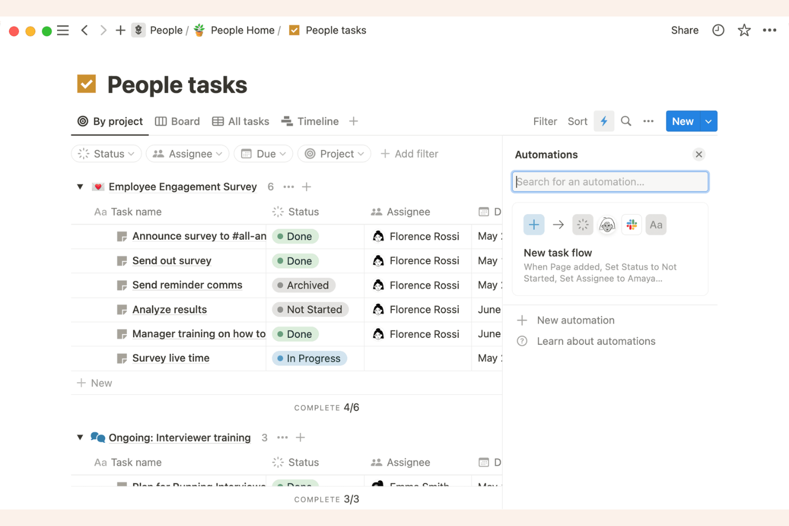Click the Sort button
The height and width of the screenshot is (526, 789).
[x=577, y=122]
